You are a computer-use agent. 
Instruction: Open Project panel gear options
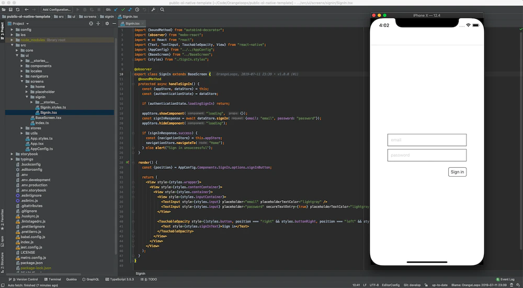(x=107, y=24)
